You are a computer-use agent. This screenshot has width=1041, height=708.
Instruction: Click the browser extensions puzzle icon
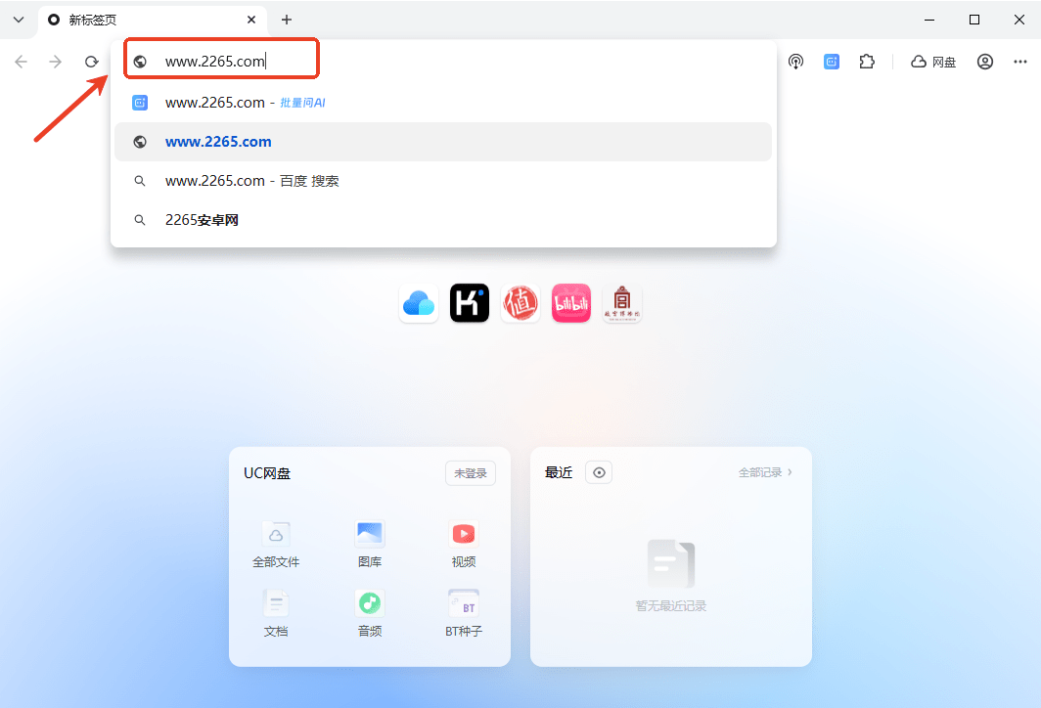point(867,61)
